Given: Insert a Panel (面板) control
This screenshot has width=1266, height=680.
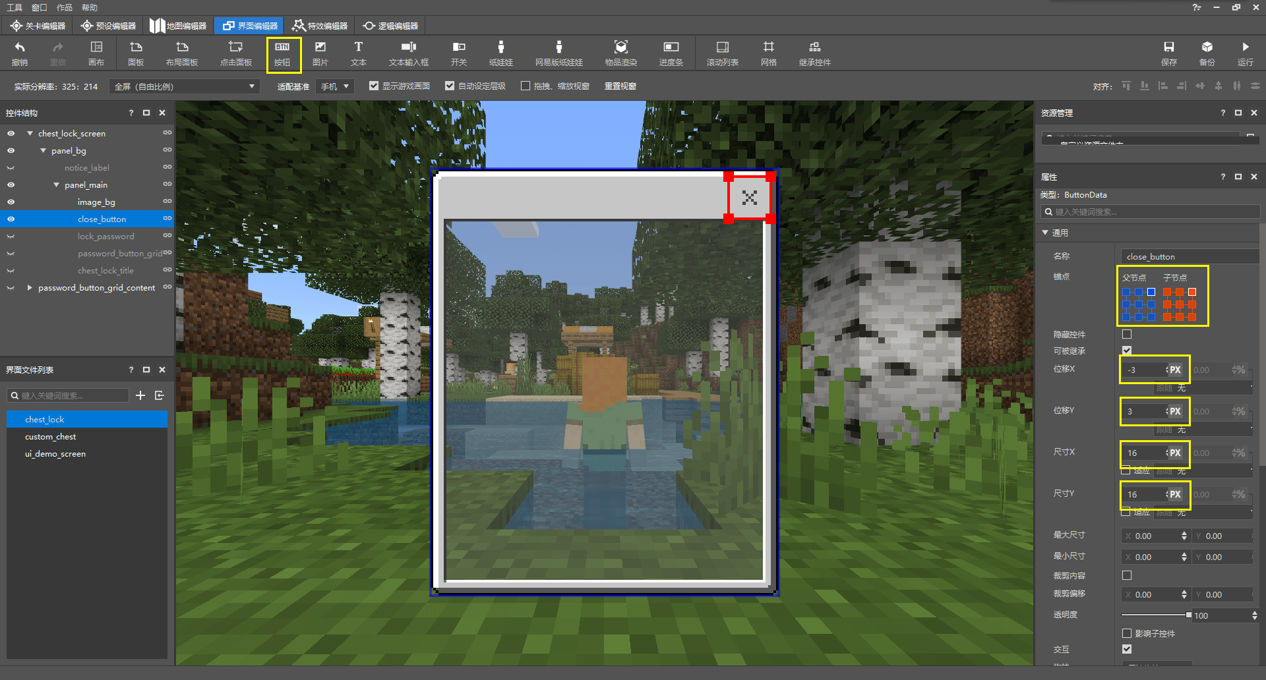Looking at the screenshot, I should tap(136, 53).
